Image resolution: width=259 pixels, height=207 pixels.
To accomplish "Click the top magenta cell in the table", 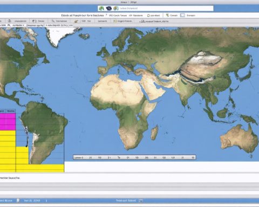I will coord(8,116).
